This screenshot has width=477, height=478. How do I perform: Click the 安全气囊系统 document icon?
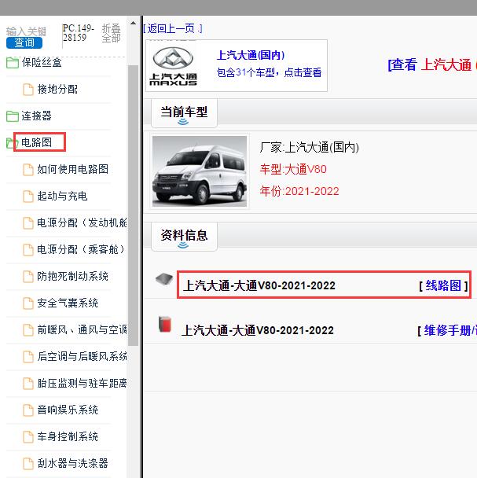28,303
